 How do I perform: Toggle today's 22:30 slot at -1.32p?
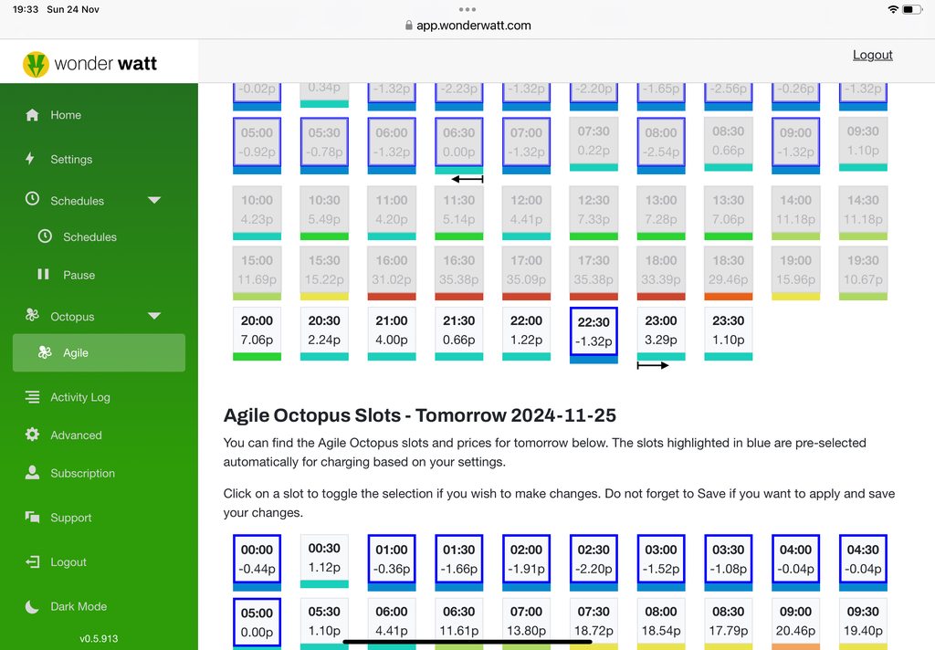click(594, 330)
